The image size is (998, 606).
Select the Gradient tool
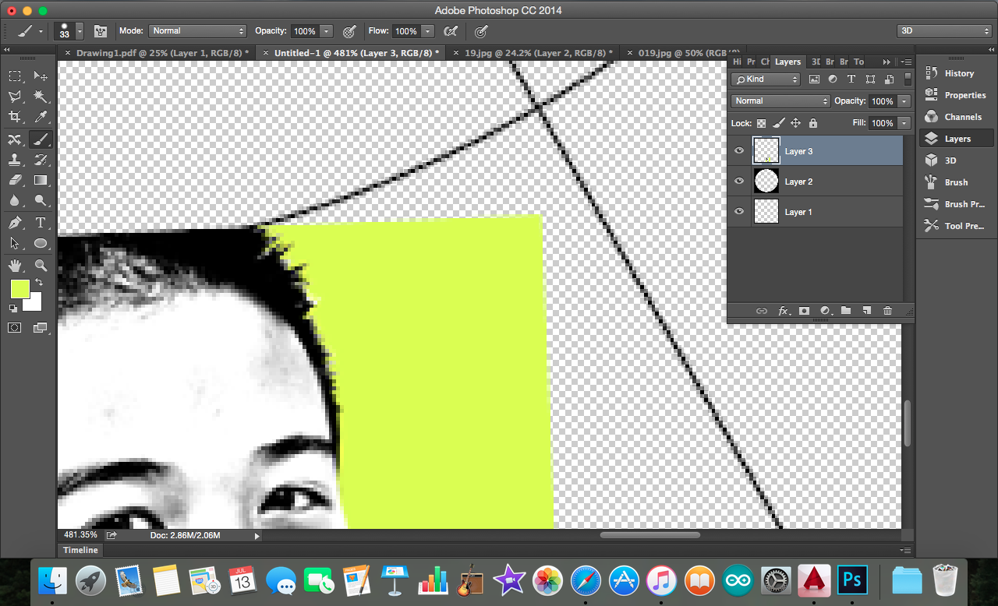click(x=41, y=180)
